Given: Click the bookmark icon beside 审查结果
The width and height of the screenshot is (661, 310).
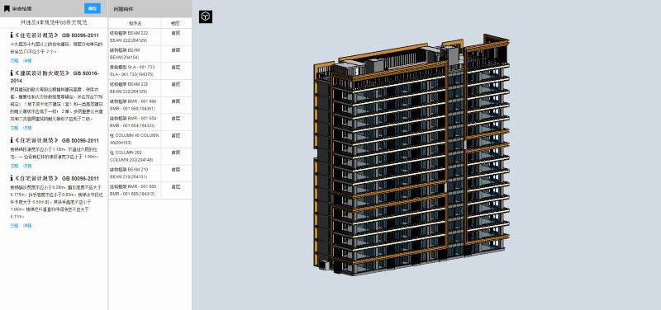Looking at the screenshot, I should pos(7,8).
